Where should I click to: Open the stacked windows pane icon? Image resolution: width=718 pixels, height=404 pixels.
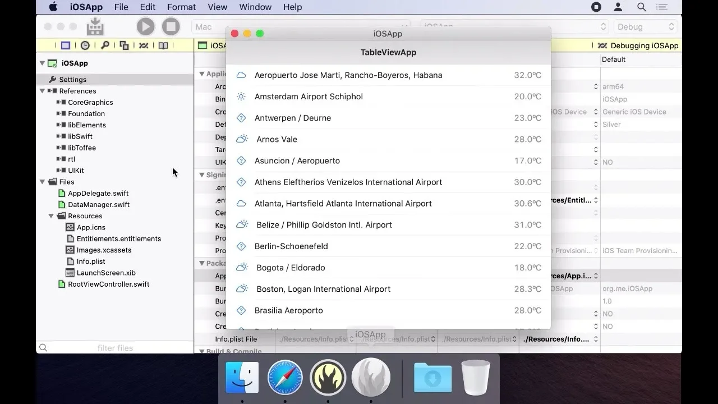click(x=124, y=45)
